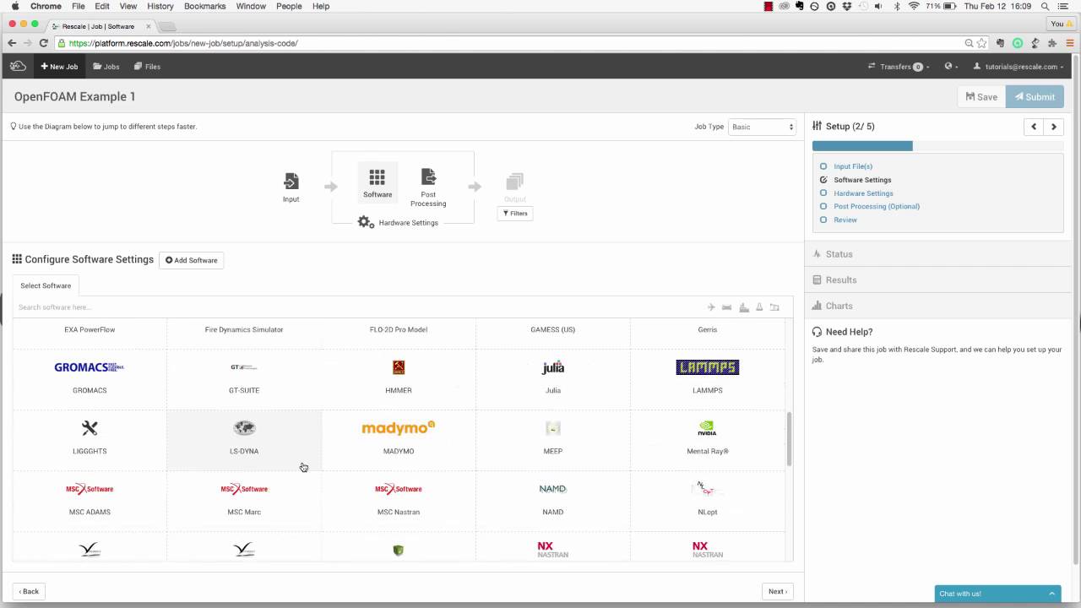The height and width of the screenshot is (608, 1081).
Task: Choose the LIGGGHTS wrench icon
Action: [90, 428]
